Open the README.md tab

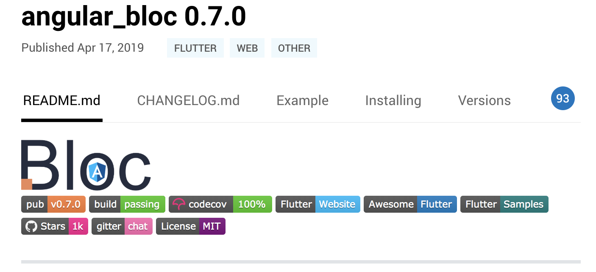pyautogui.click(x=62, y=100)
